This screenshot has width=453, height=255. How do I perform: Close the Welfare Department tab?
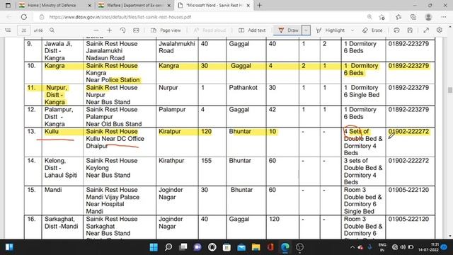169,5
